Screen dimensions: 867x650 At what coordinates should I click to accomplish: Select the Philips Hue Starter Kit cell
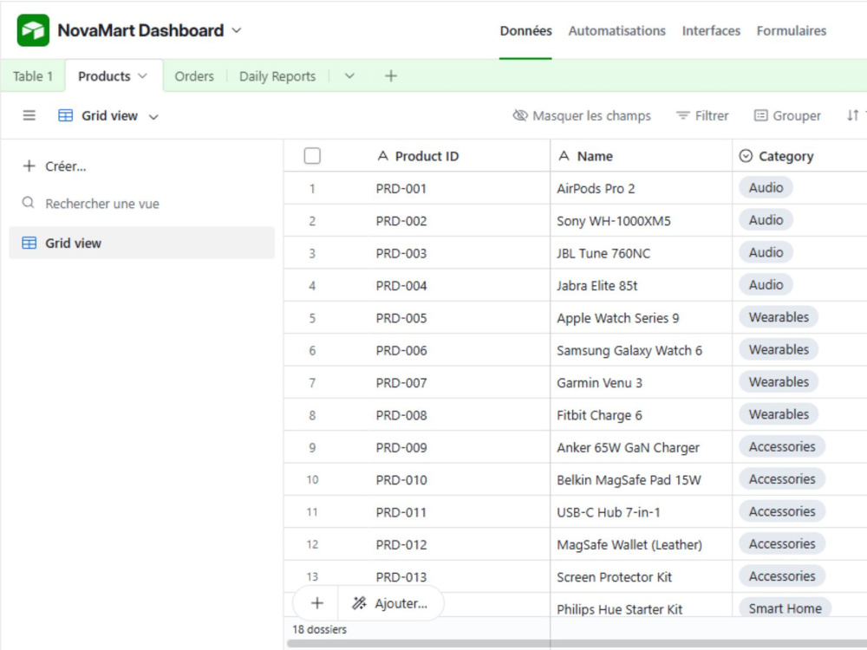[x=642, y=606]
